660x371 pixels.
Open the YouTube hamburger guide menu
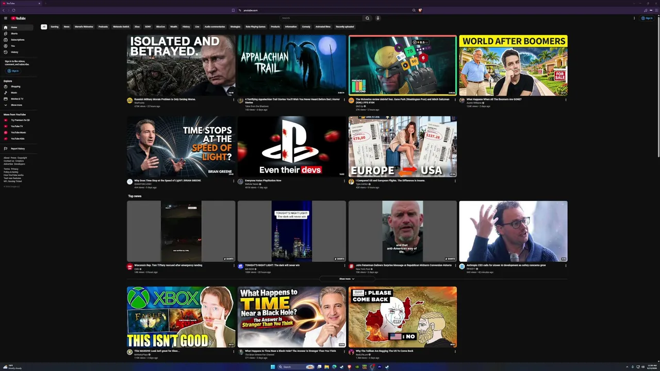pos(6,18)
